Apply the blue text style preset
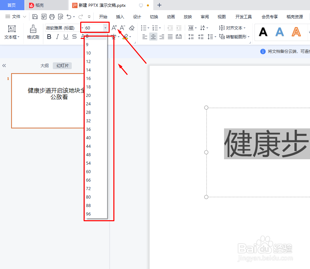The image size is (310, 269). pos(280,32)
